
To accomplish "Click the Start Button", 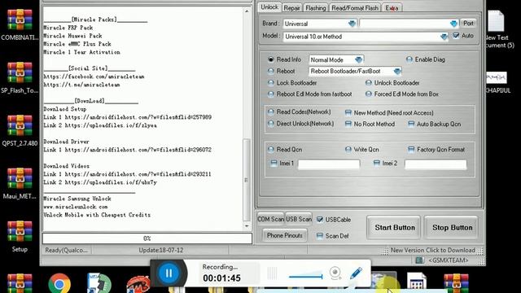I will pos(395,228).
